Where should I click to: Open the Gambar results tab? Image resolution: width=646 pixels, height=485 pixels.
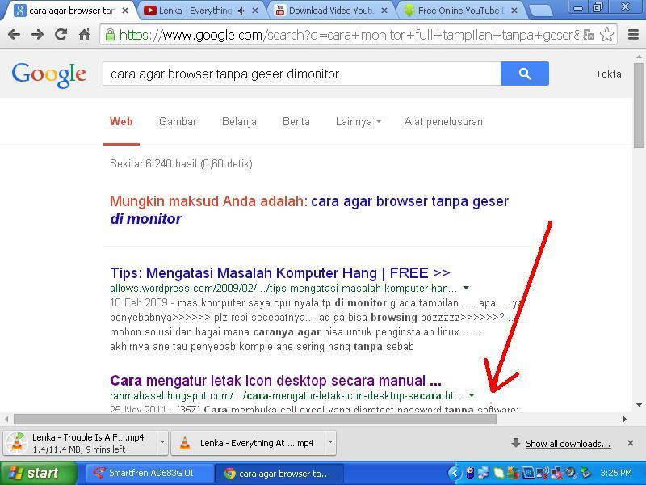pos(178,122)
